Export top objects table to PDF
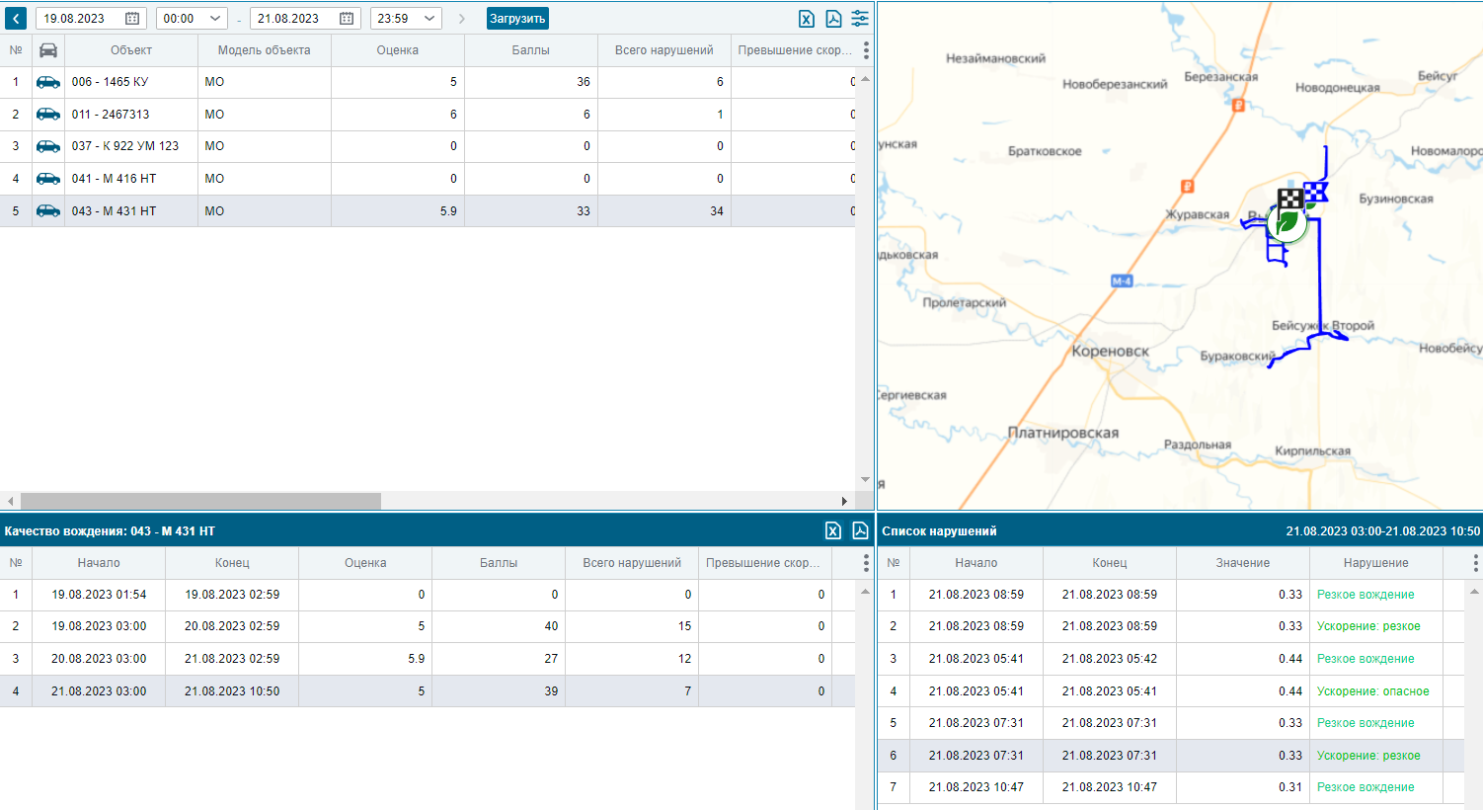This screenshot has width=1483, height=810. pyautogui.click(x=833, y=19)
